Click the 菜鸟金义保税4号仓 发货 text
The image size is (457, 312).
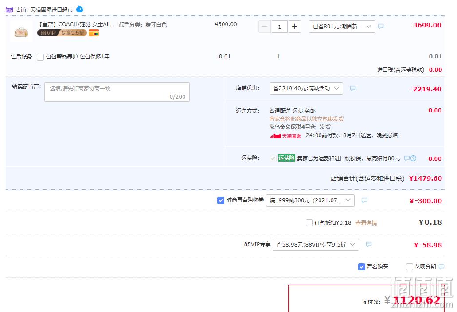(x=300, y=127)
